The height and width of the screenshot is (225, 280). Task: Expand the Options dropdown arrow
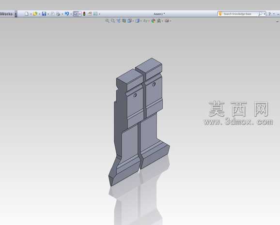coord(99,14)
